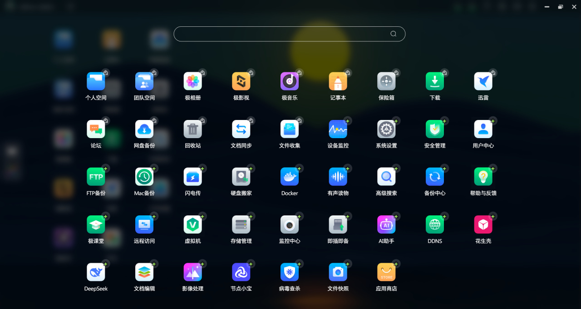The width and height of the screenshot is (581, 309).
Task: Launch the 极课堂 app
Action: click(96, 224)
